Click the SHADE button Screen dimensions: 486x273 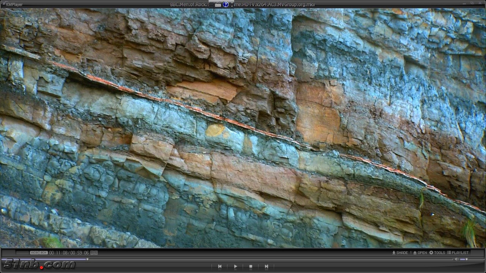tap(400, 253)
